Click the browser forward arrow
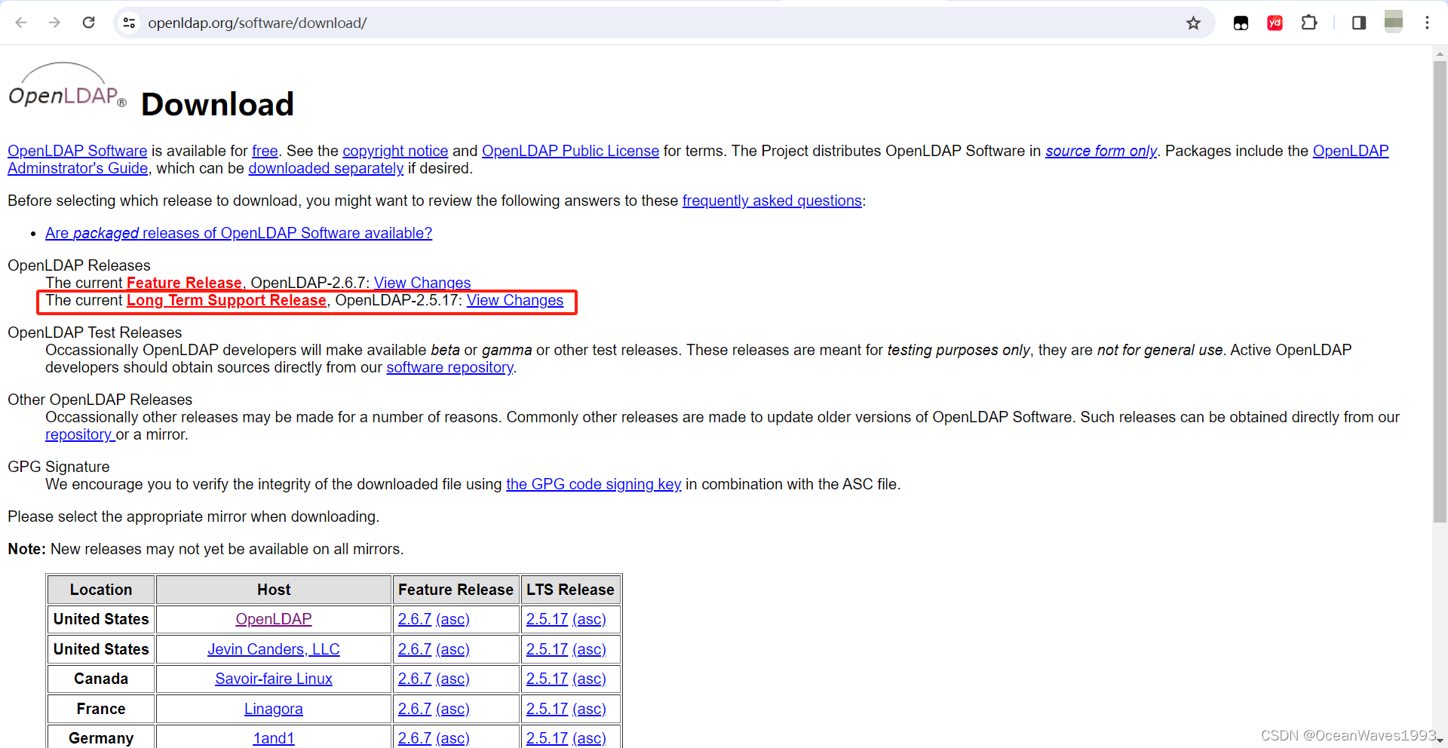Screen dimensions: 1448x748 click(x=54, y=23)
